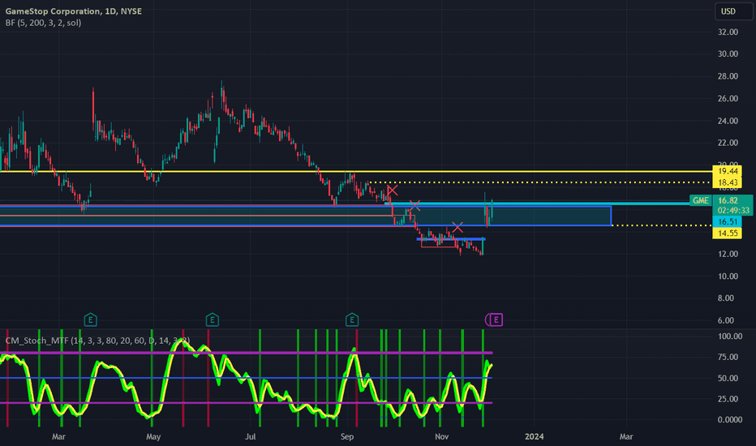Click the Nov date axis label
The height and width of the screenshot is (446, 756).
[x=441, y=436]
